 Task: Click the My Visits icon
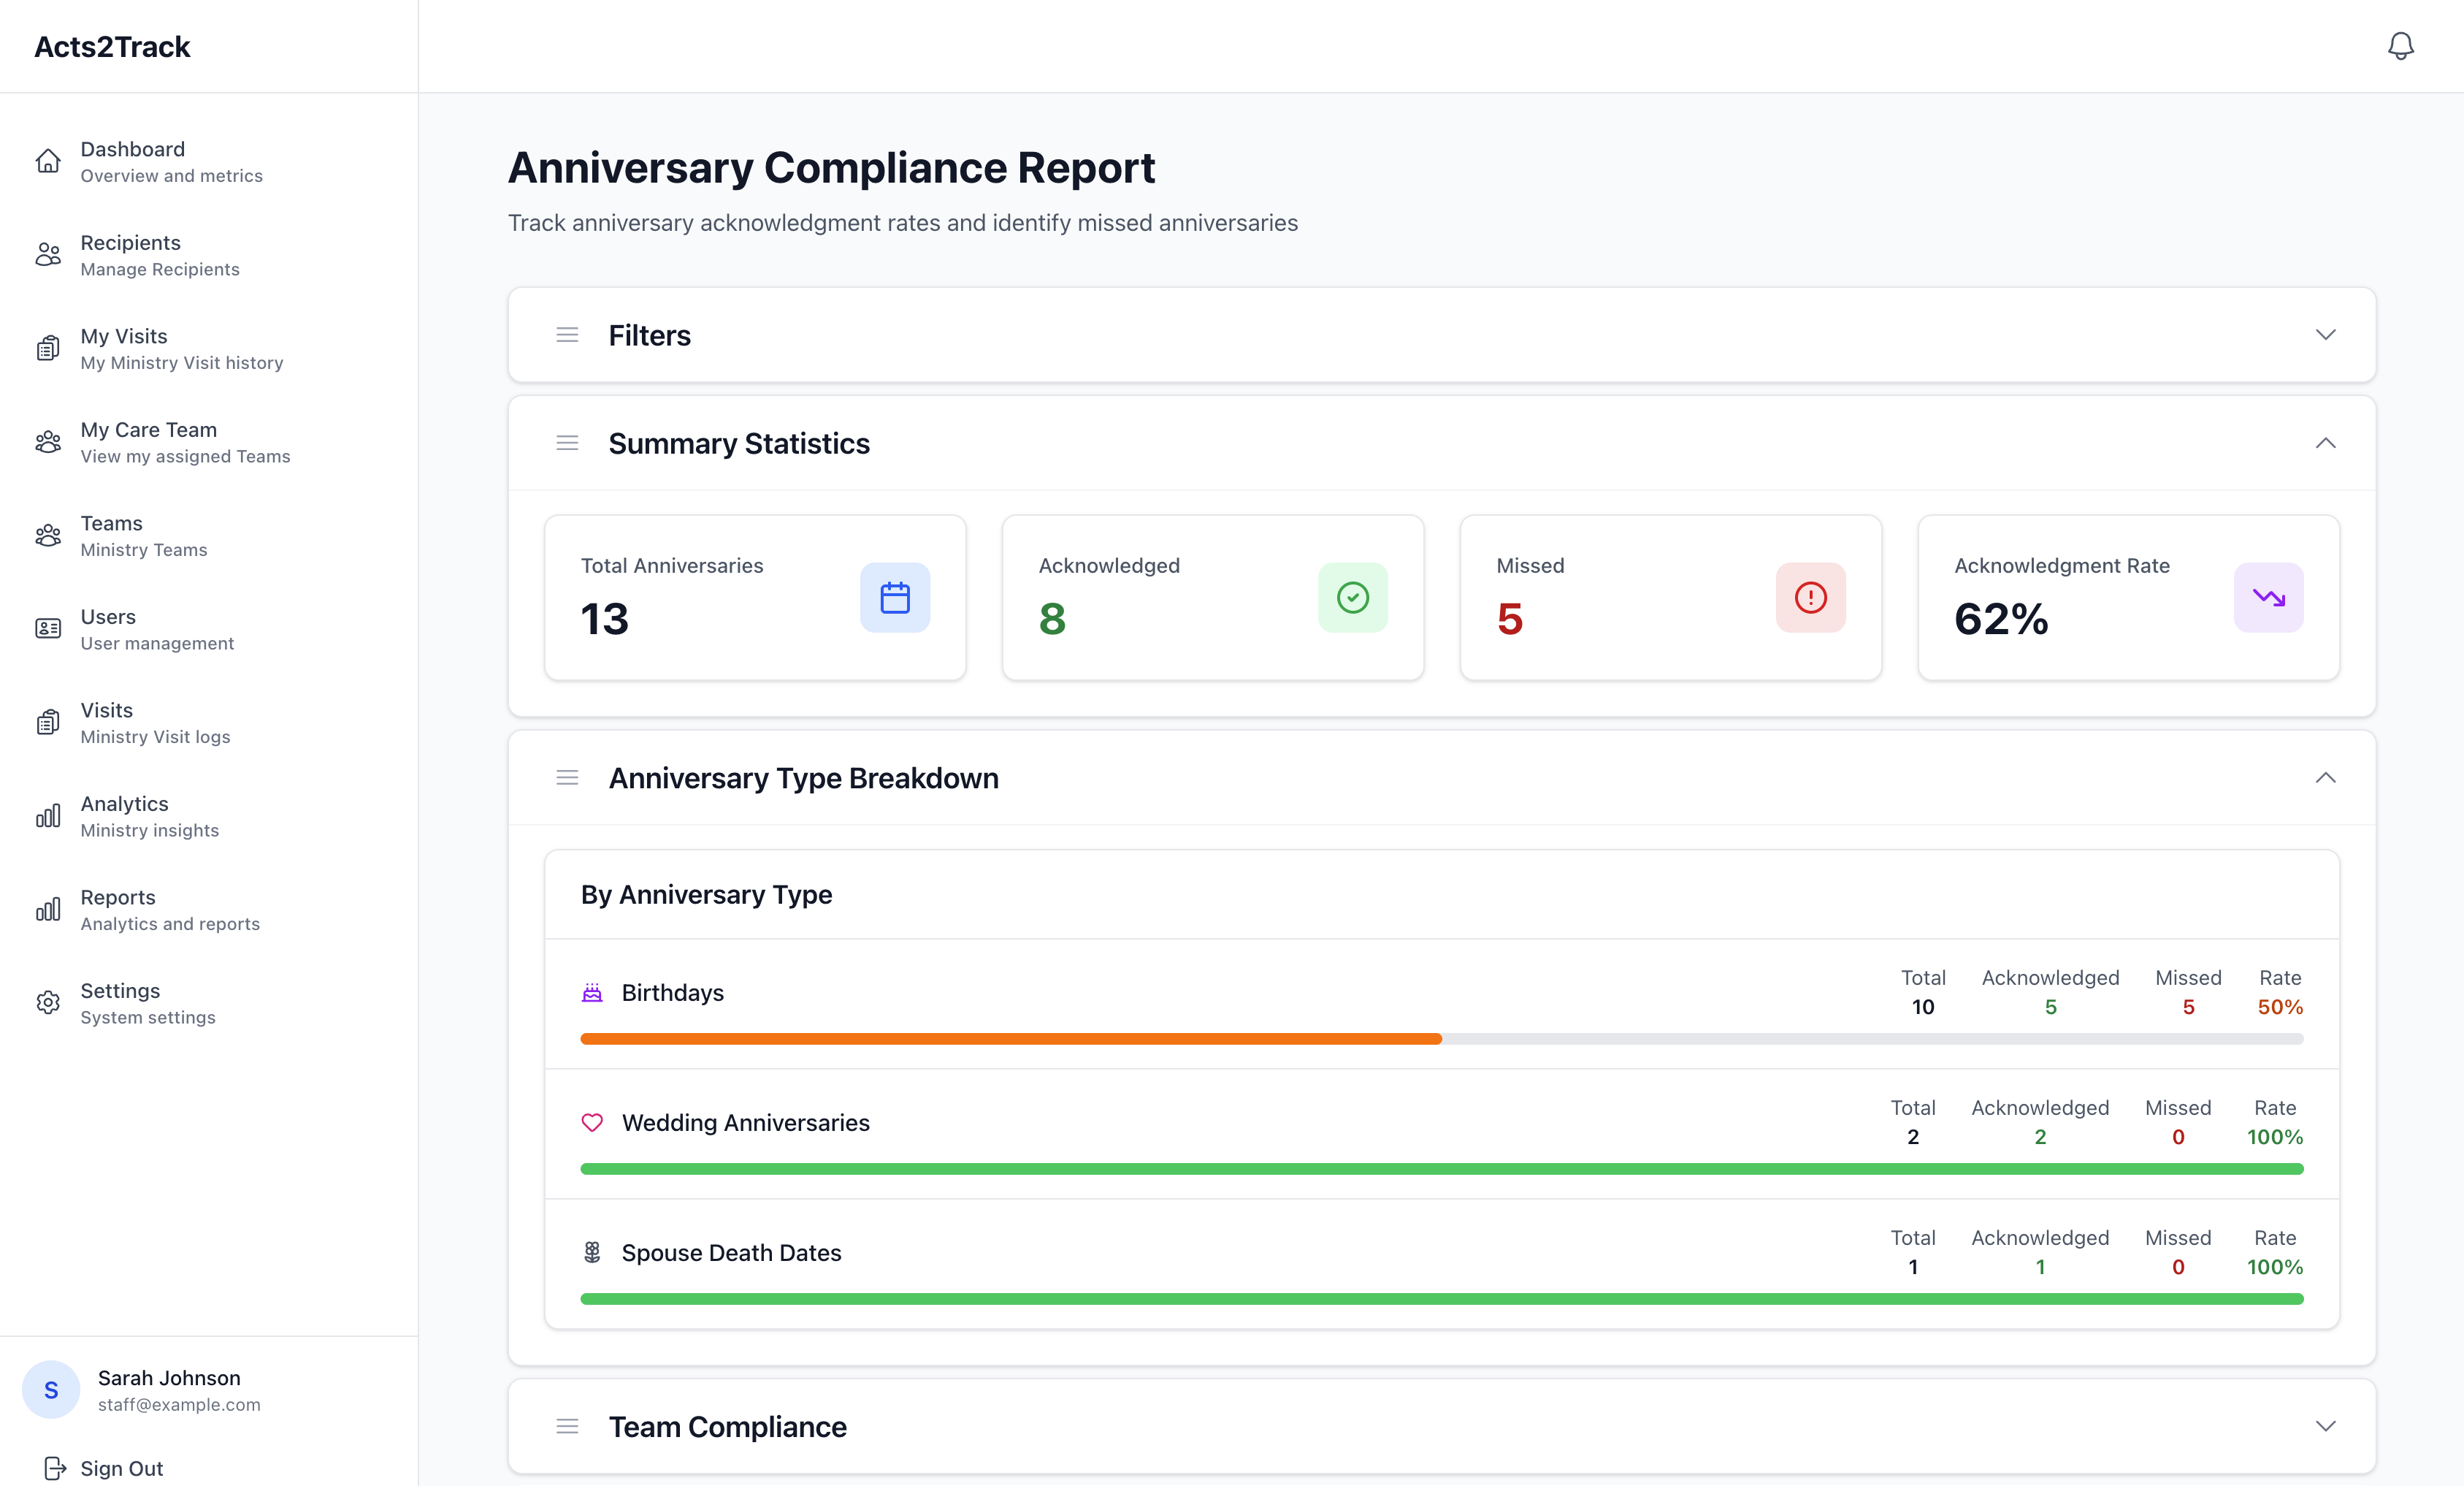[49, 347]
